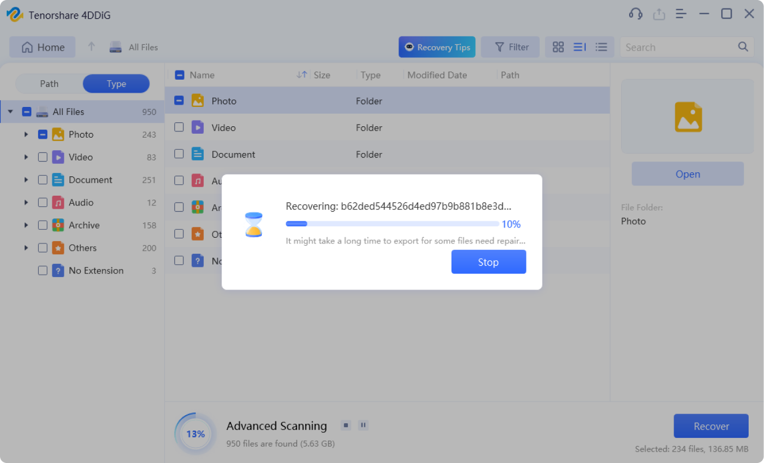Viewport: 764px width, 463px height.
Task: Click Video folder icon in file list
Action: pos(198,127)
